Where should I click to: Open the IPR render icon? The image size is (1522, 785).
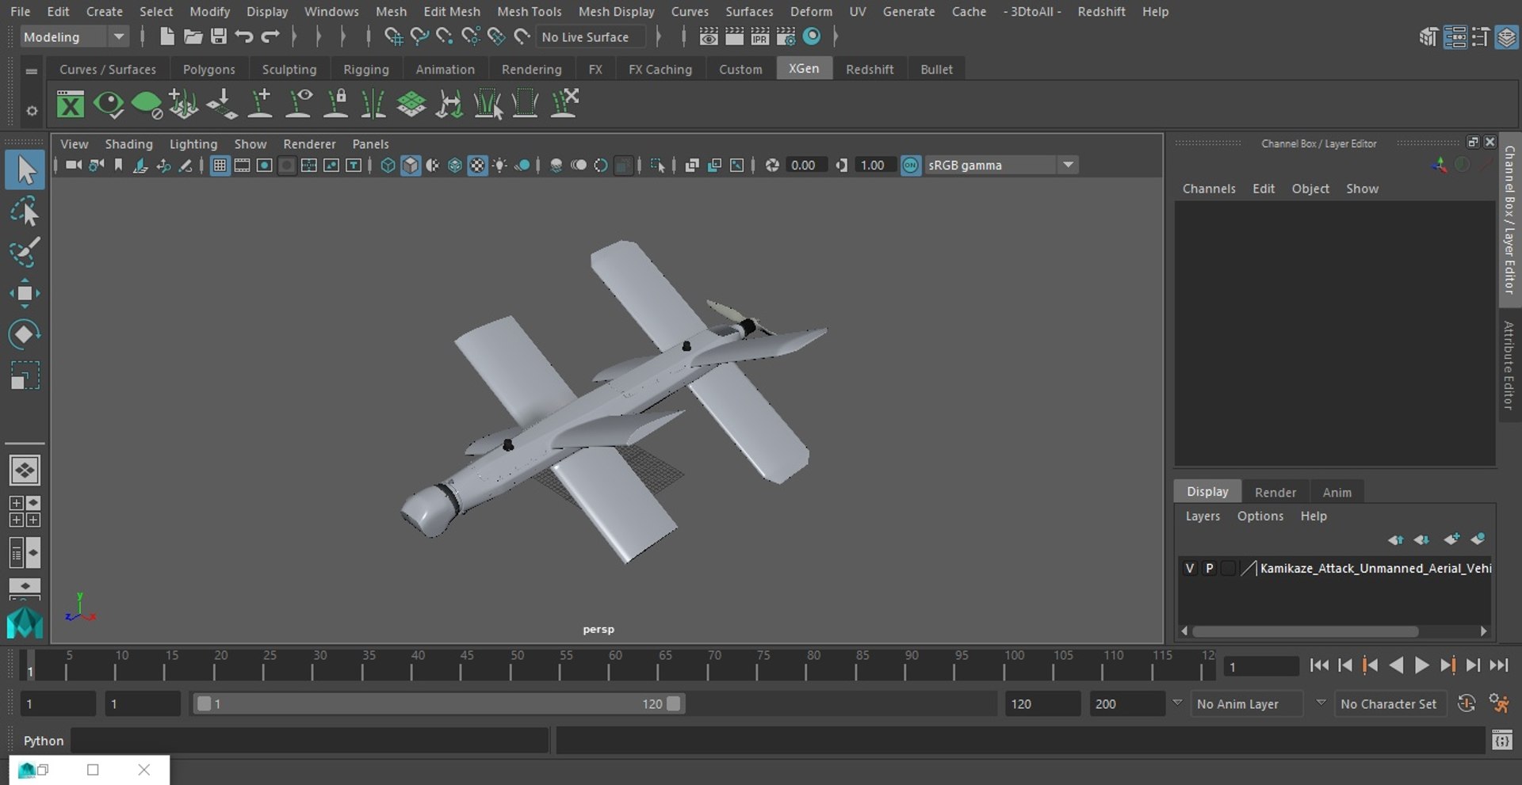point(759,36)
